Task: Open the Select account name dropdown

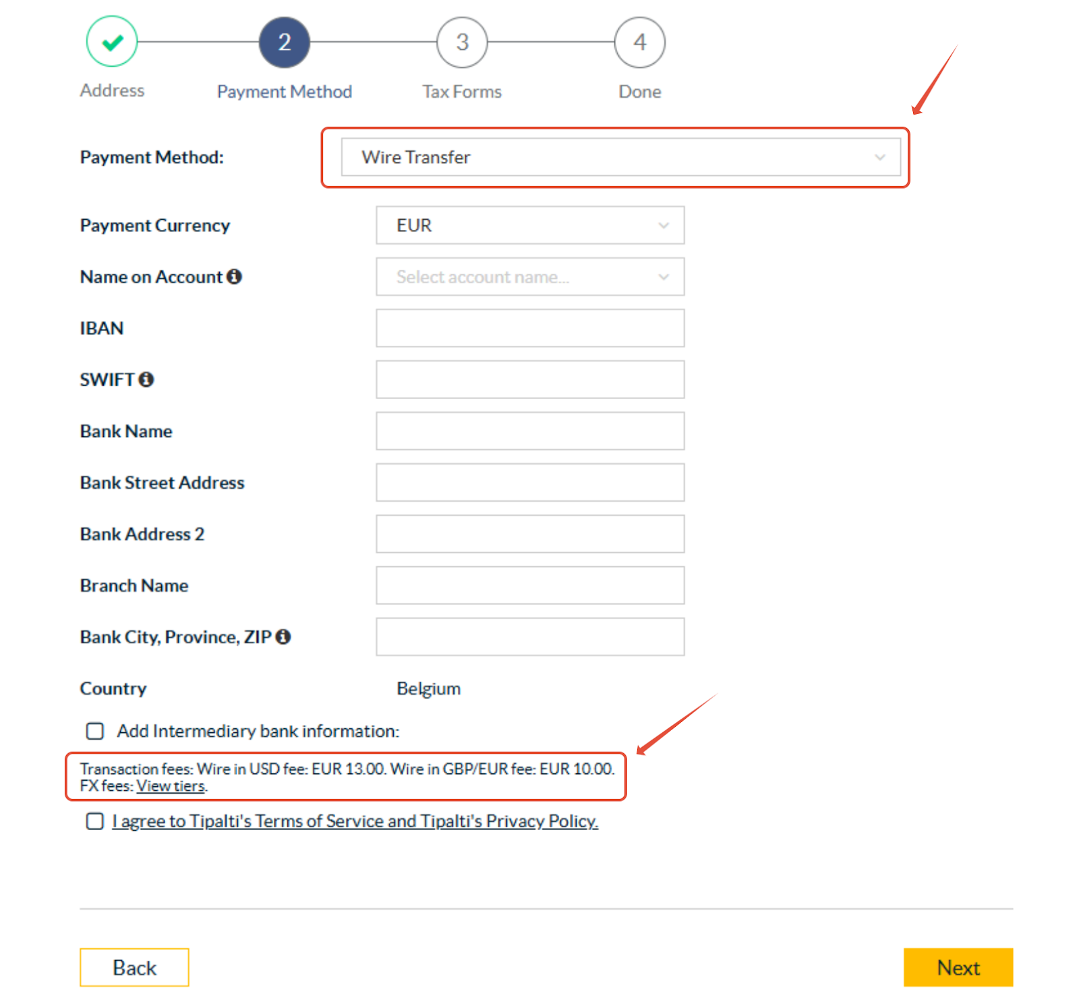Action: pos(530,276)
